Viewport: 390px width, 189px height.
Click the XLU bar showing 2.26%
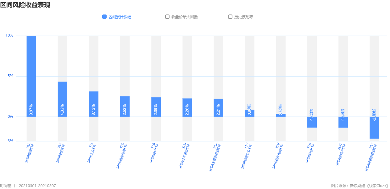tap(187, 107)
